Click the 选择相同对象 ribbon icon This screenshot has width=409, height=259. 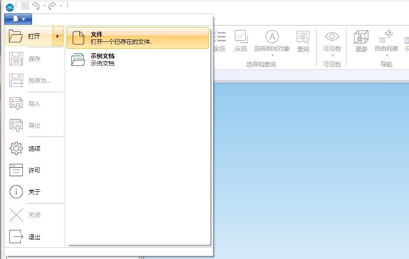[272, 37]
